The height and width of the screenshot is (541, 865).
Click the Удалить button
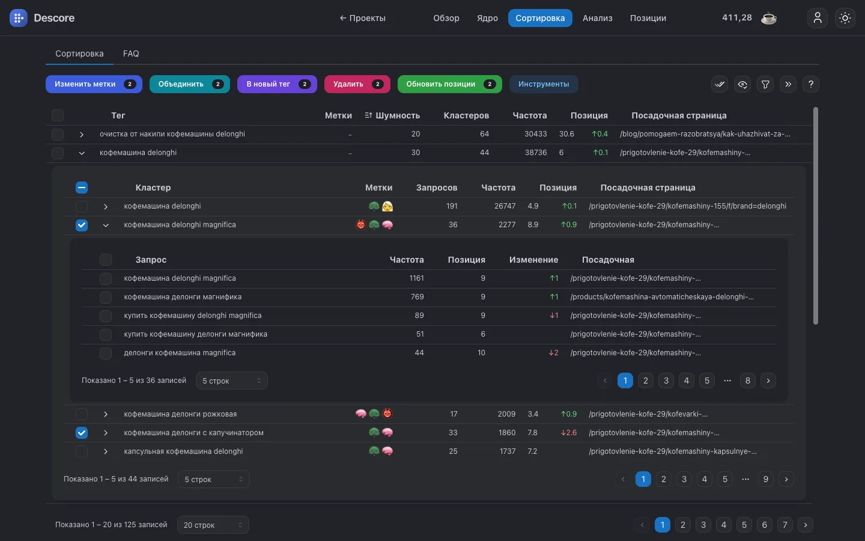[357, 84]
